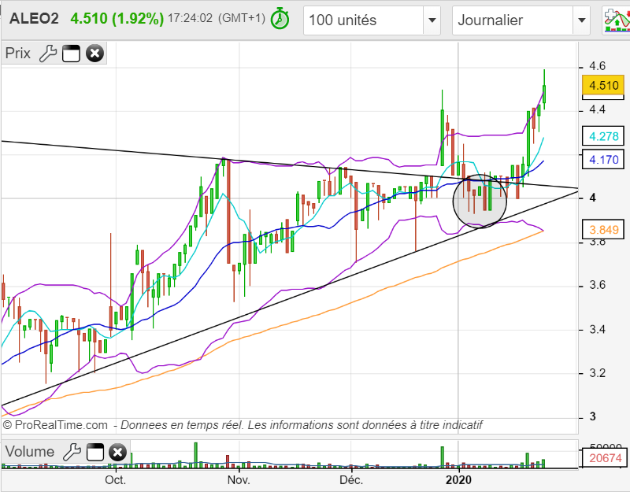Click the Oct. date axis label

[115, 479]
